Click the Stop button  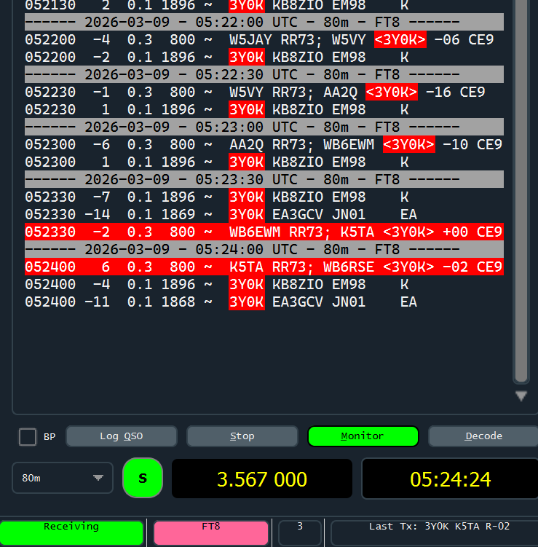coord(242,436)
